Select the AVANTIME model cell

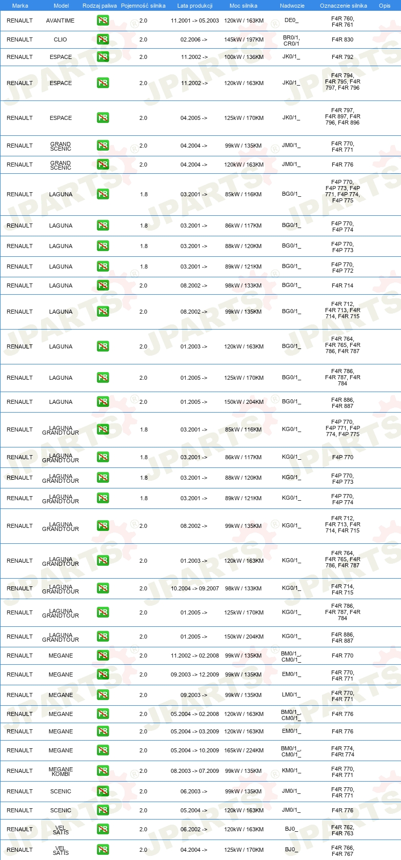61,21
